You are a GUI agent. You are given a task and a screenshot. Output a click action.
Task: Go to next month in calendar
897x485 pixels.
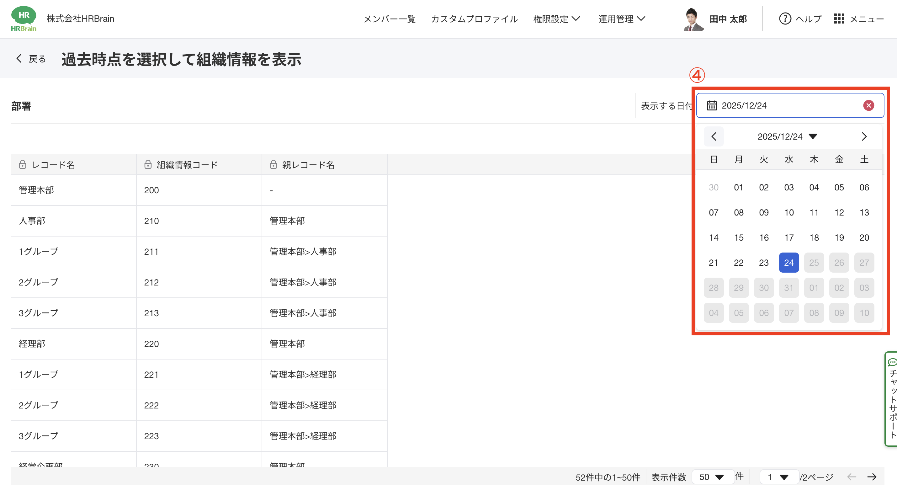point(864,136)
